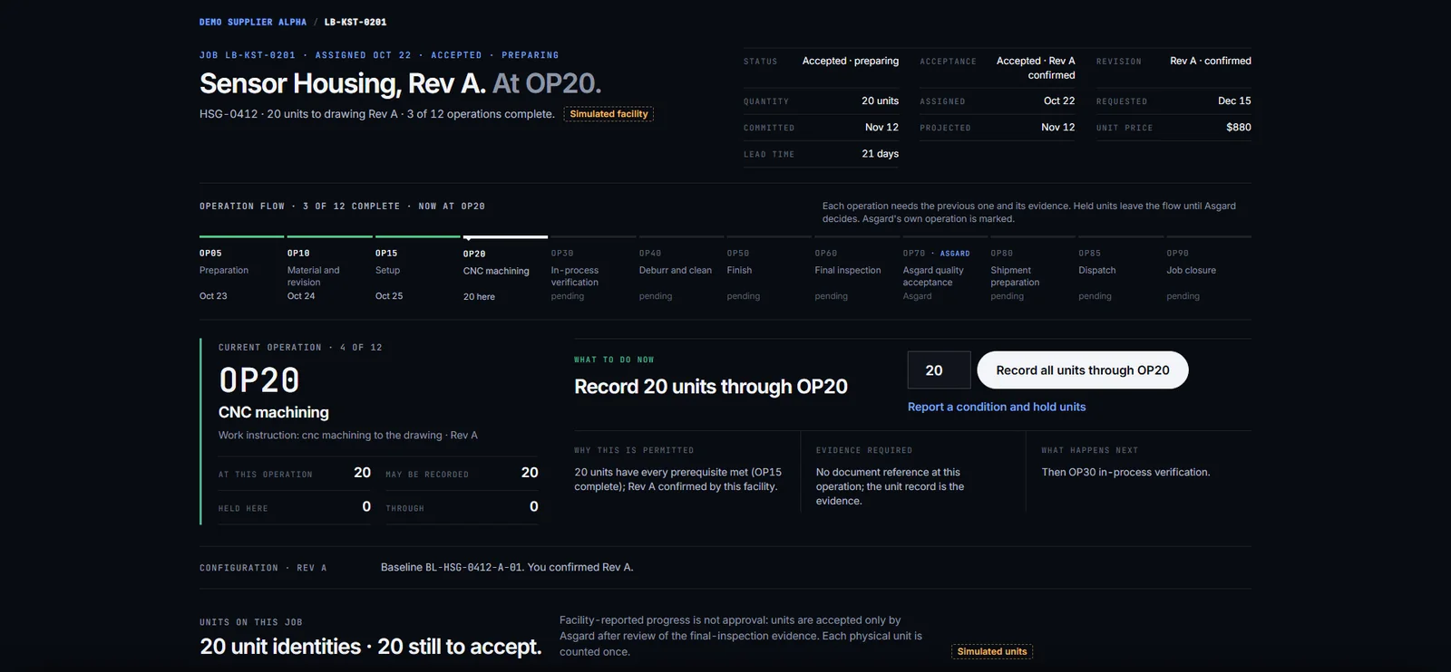Click the baseline ID 'BL-HSG-0412-A-01'

(x=473, y=567)
